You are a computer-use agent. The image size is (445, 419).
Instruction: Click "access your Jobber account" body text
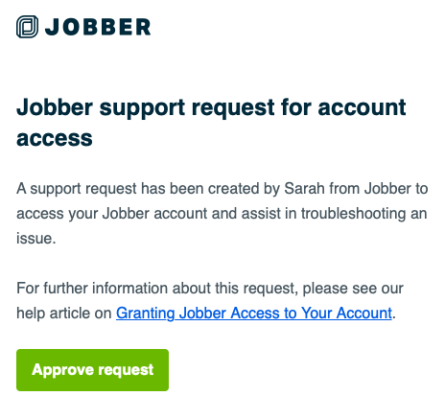(112, 214)
